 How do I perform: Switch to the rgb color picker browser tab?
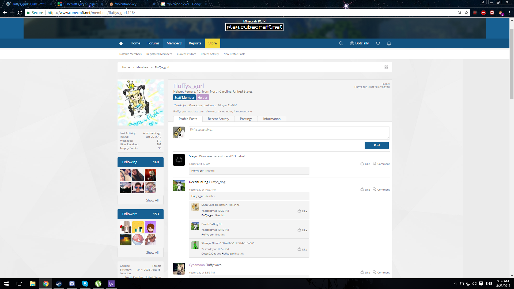pos(184,4)
